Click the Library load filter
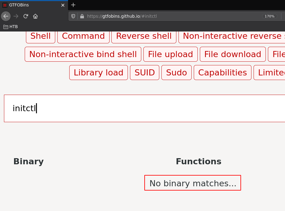Screen dimensions: 285x211 (98, 73)
